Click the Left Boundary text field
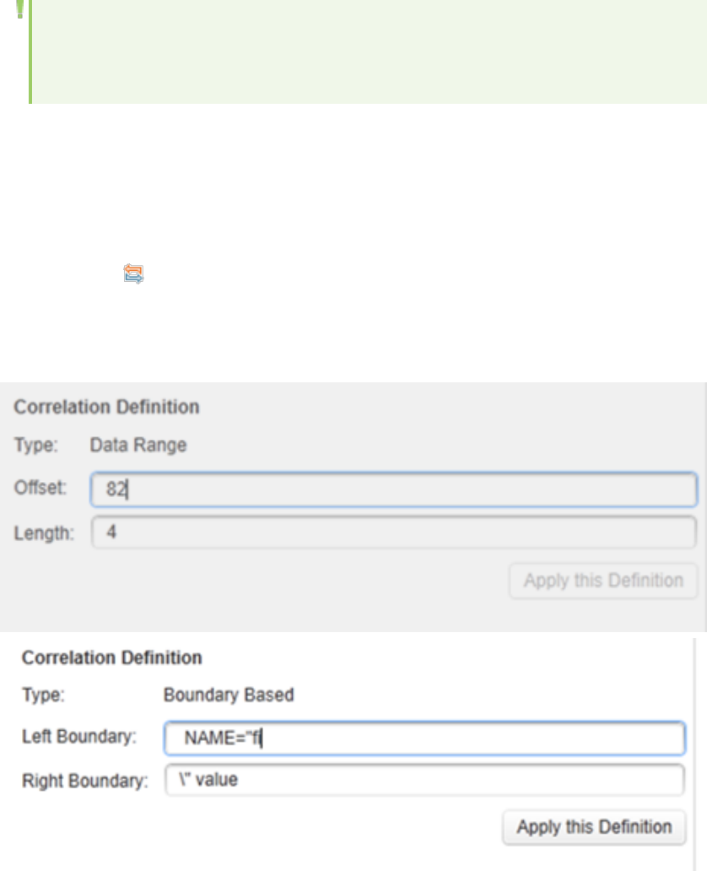 tap(424, 738)
